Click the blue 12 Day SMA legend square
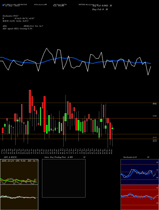Image resolution: width=159 pixels, height=210 pixels. pos(3,5)
